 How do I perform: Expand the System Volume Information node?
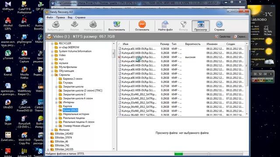point(52,51)
